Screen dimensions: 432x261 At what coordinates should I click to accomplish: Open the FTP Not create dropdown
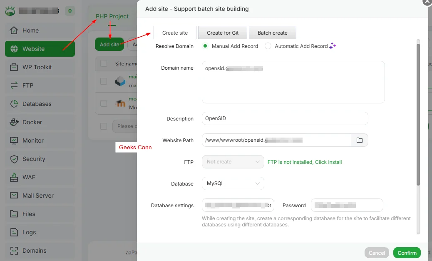[x=233, y=162]
